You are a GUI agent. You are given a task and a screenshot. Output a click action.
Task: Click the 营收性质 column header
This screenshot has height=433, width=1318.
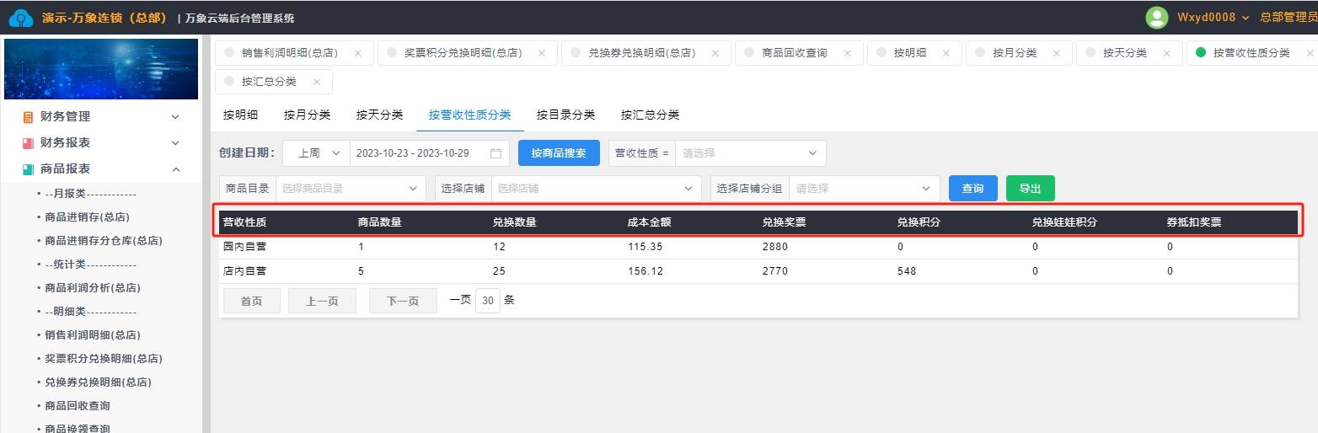(x=245, y=223)
